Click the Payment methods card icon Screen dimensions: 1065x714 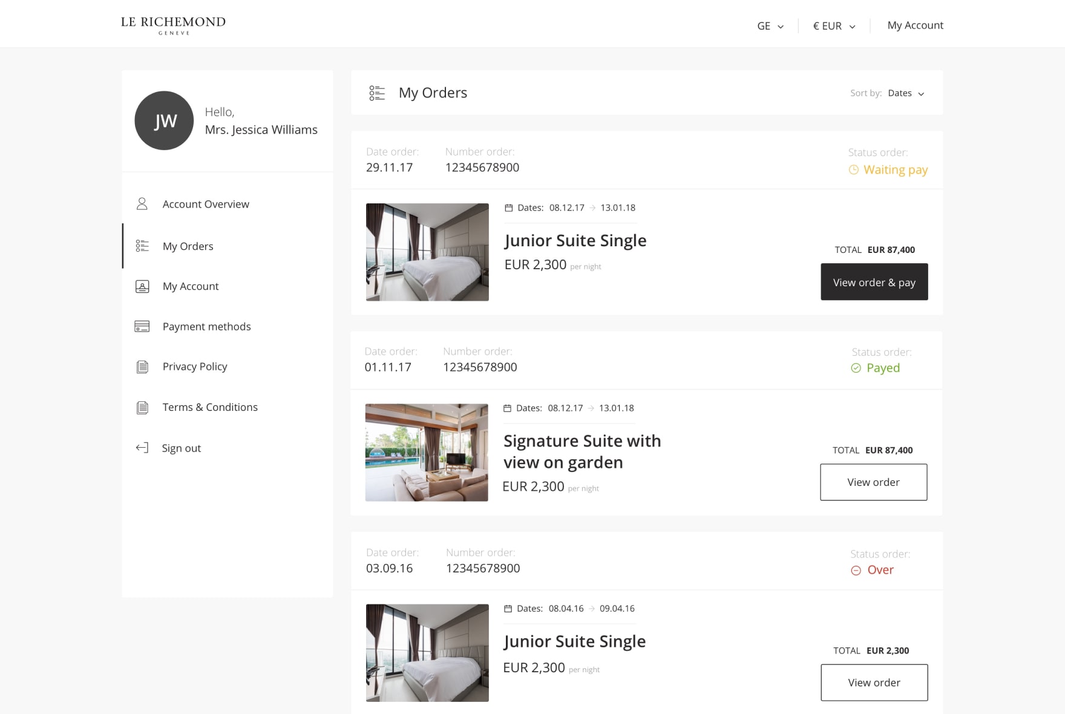click(142, 327)
